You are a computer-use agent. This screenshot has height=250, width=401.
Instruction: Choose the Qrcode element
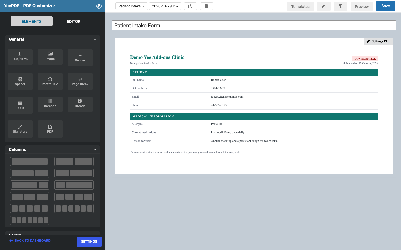[80, 104]
